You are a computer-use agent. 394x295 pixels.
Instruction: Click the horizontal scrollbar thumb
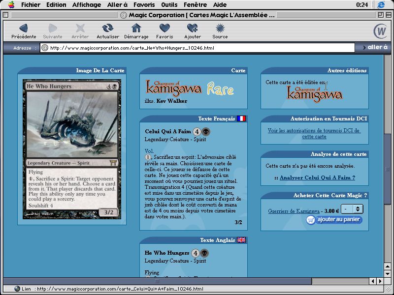coord(157,281)
